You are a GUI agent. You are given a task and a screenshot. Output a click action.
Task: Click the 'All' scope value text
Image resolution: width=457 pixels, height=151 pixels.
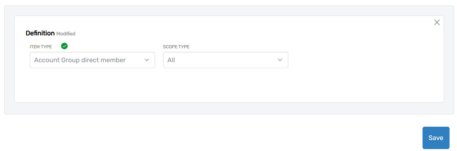[x=171, y=60]
